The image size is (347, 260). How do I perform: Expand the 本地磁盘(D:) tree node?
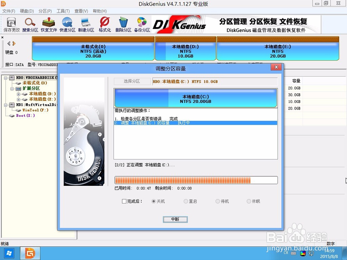click(19, 94)
